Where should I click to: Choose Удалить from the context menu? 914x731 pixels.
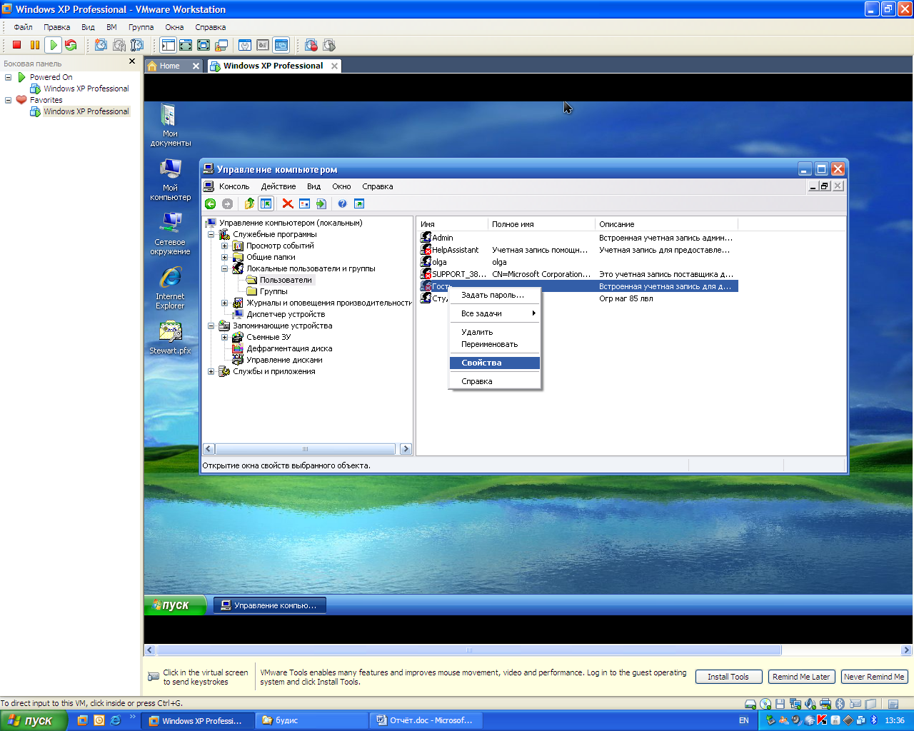(495, 332)
